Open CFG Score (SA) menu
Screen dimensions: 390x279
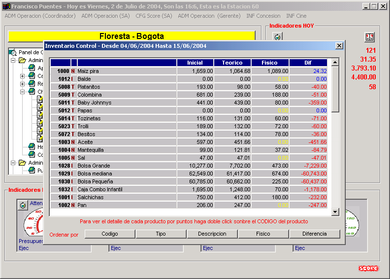(154, 16)
